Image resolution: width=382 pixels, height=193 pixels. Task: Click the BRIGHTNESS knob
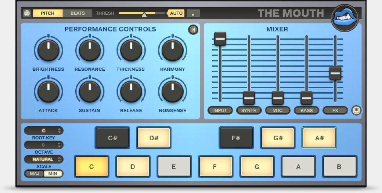coord(48,50)
